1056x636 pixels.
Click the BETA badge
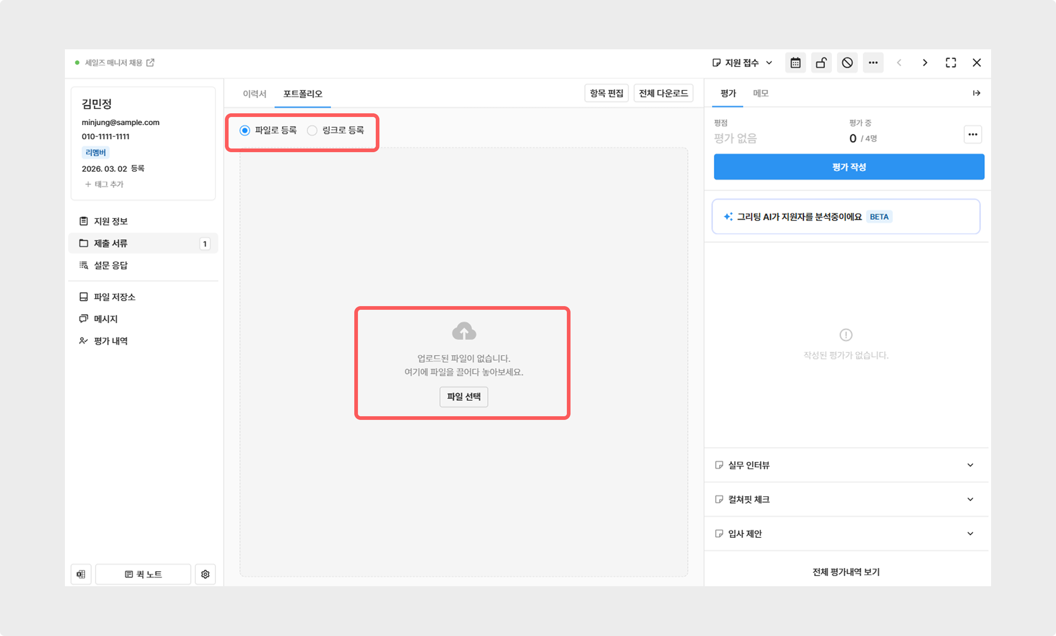tap(879, 217)
